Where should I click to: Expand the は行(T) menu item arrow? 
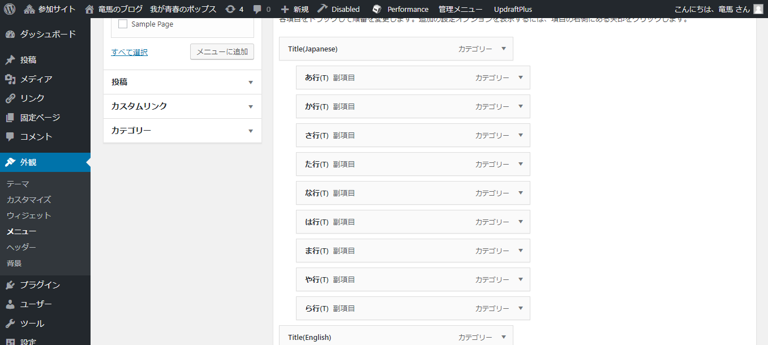521,222
